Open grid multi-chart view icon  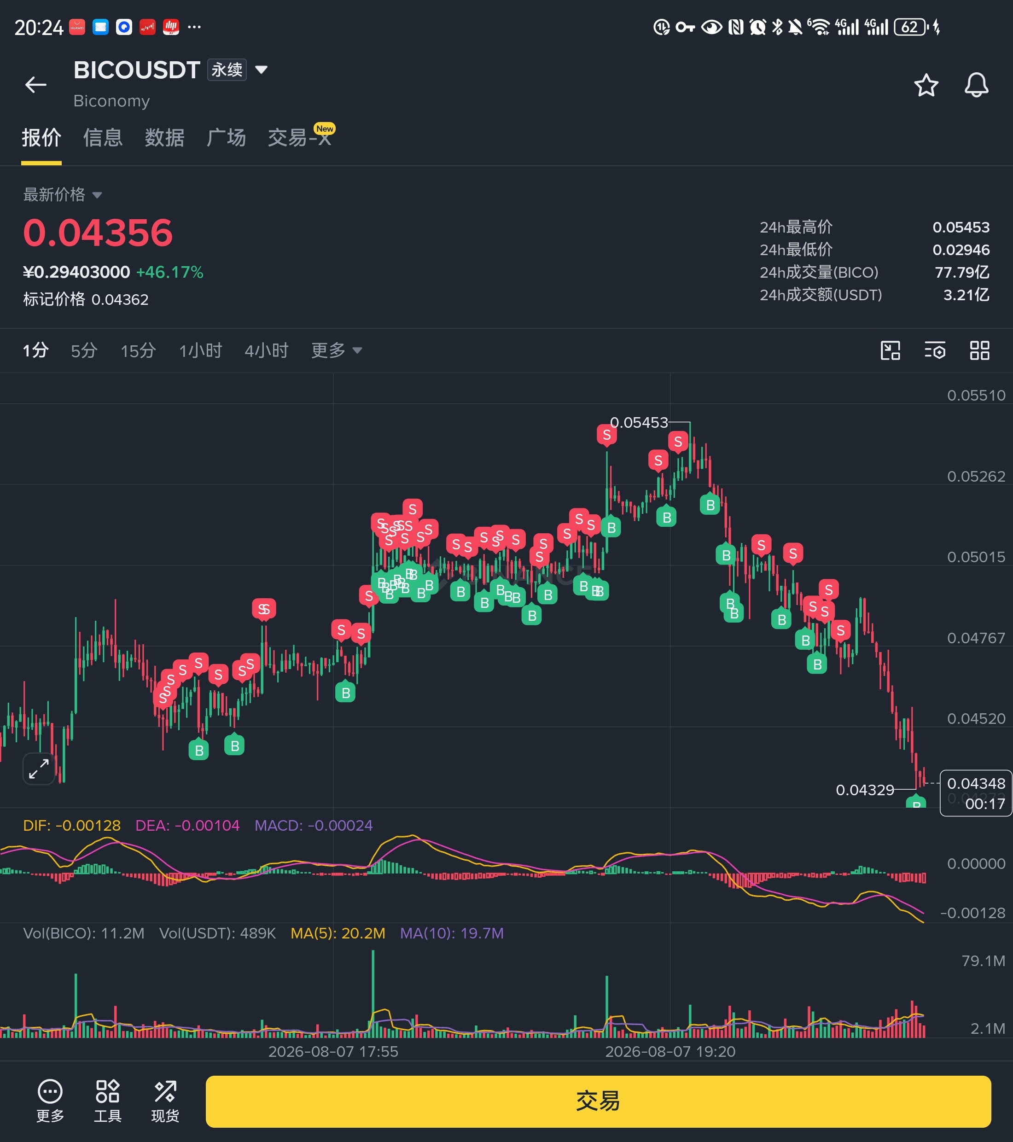(x=979, y=351)
